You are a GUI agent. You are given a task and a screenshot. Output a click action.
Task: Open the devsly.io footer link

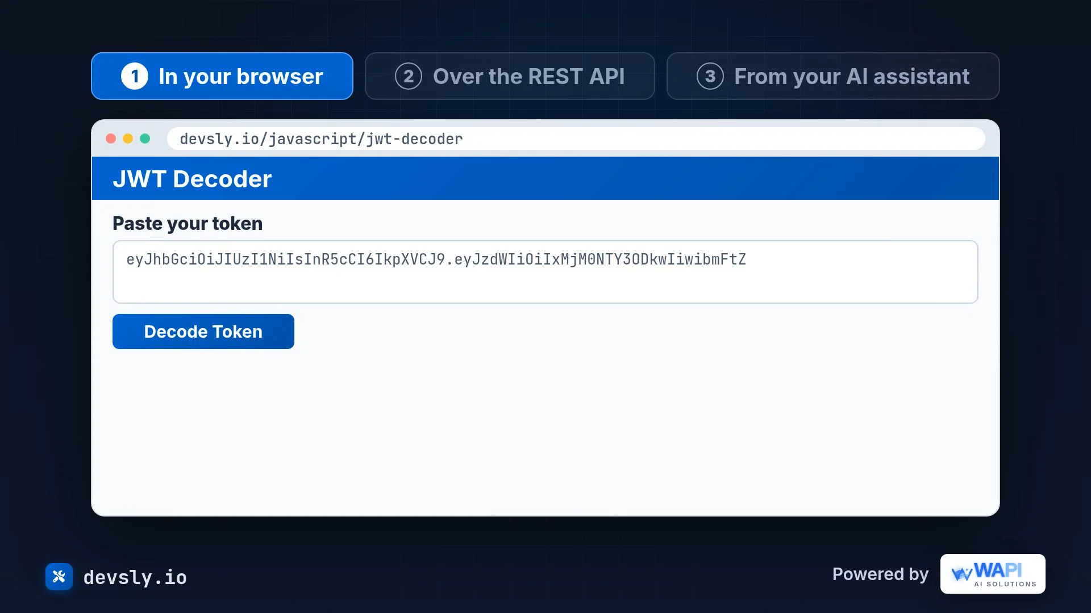135,577
